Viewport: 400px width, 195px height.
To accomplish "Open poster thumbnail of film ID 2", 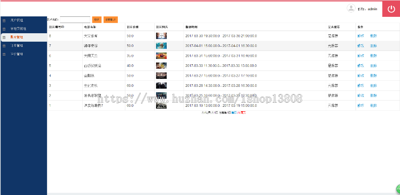I will (161, 95).
